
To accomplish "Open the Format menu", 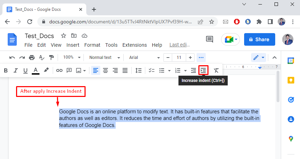I will pyautogui.click(x=92, y=45).
